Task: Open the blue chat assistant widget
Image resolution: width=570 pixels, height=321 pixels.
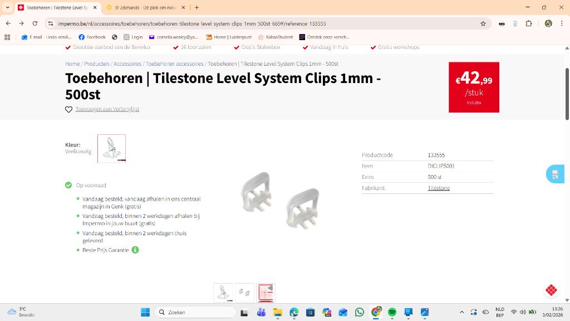Action: click(x=555, y=174)
